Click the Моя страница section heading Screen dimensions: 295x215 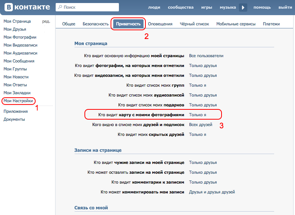click(91, 44)
